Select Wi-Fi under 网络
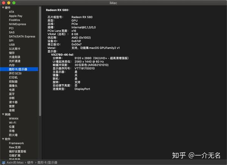Screen dimensions: 227x165 click(x=12, y=123)
